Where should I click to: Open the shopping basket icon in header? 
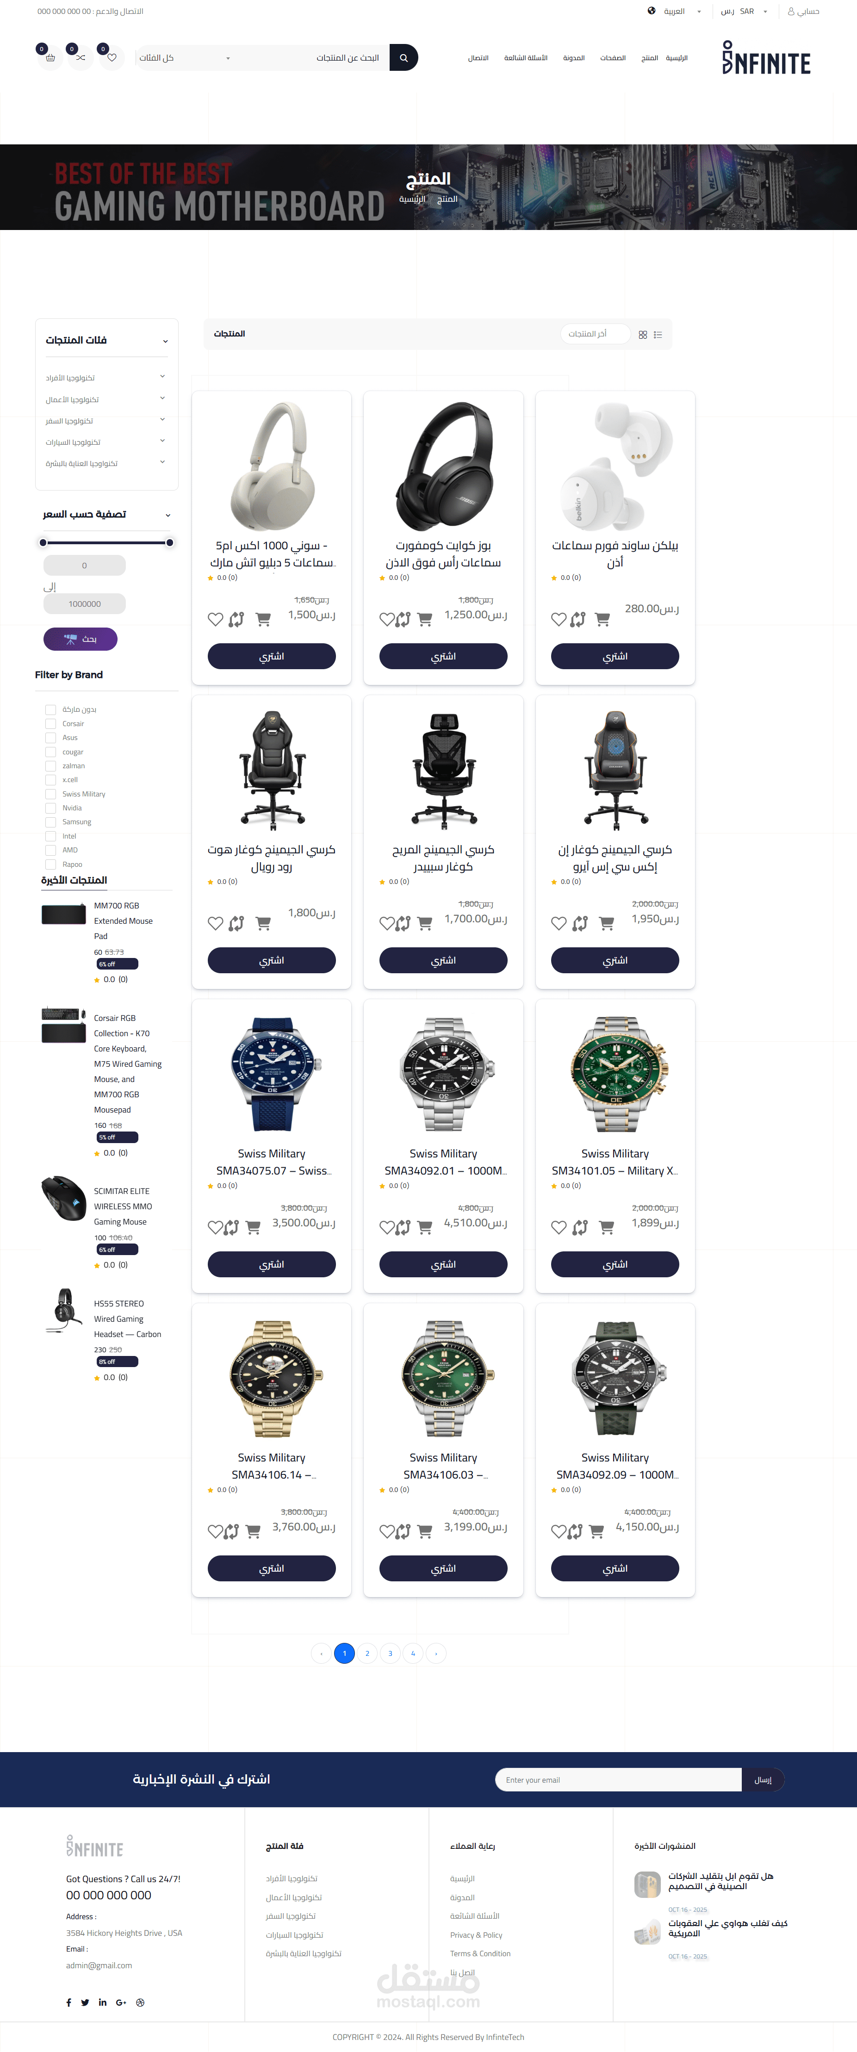pos(50,57)
